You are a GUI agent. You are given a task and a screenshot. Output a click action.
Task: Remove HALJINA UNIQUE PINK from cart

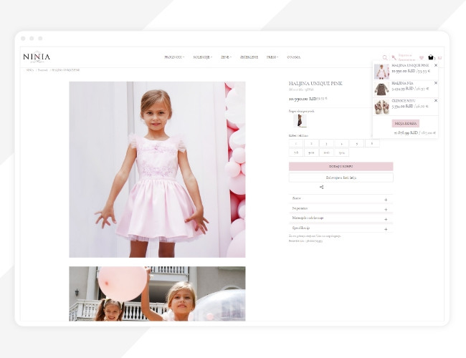[436, 65]
